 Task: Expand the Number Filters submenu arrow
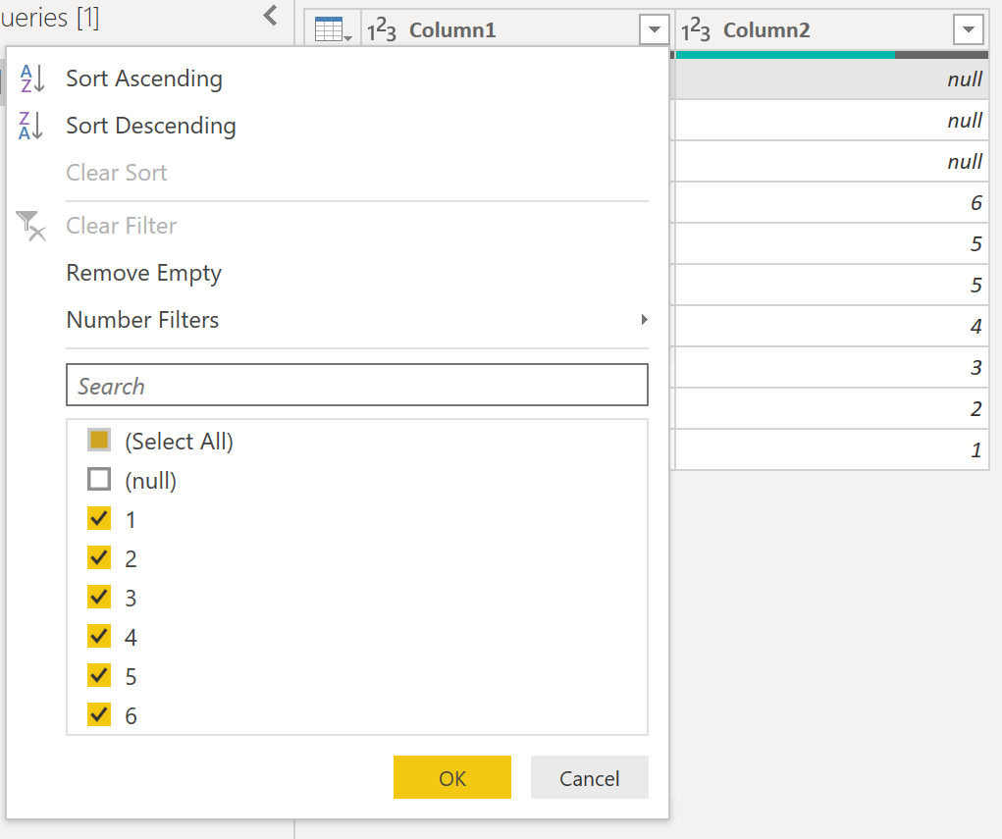click(x=644, y=320)
